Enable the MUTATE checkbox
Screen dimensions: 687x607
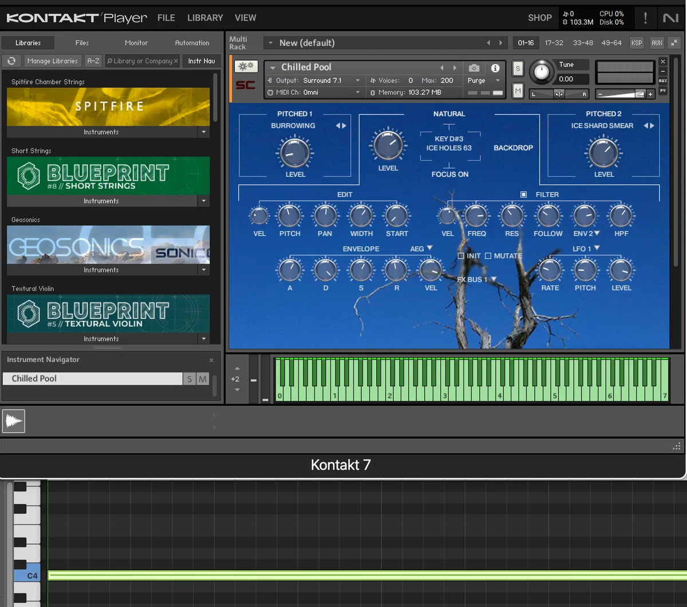pyautogui.click(x=488, y=256)
